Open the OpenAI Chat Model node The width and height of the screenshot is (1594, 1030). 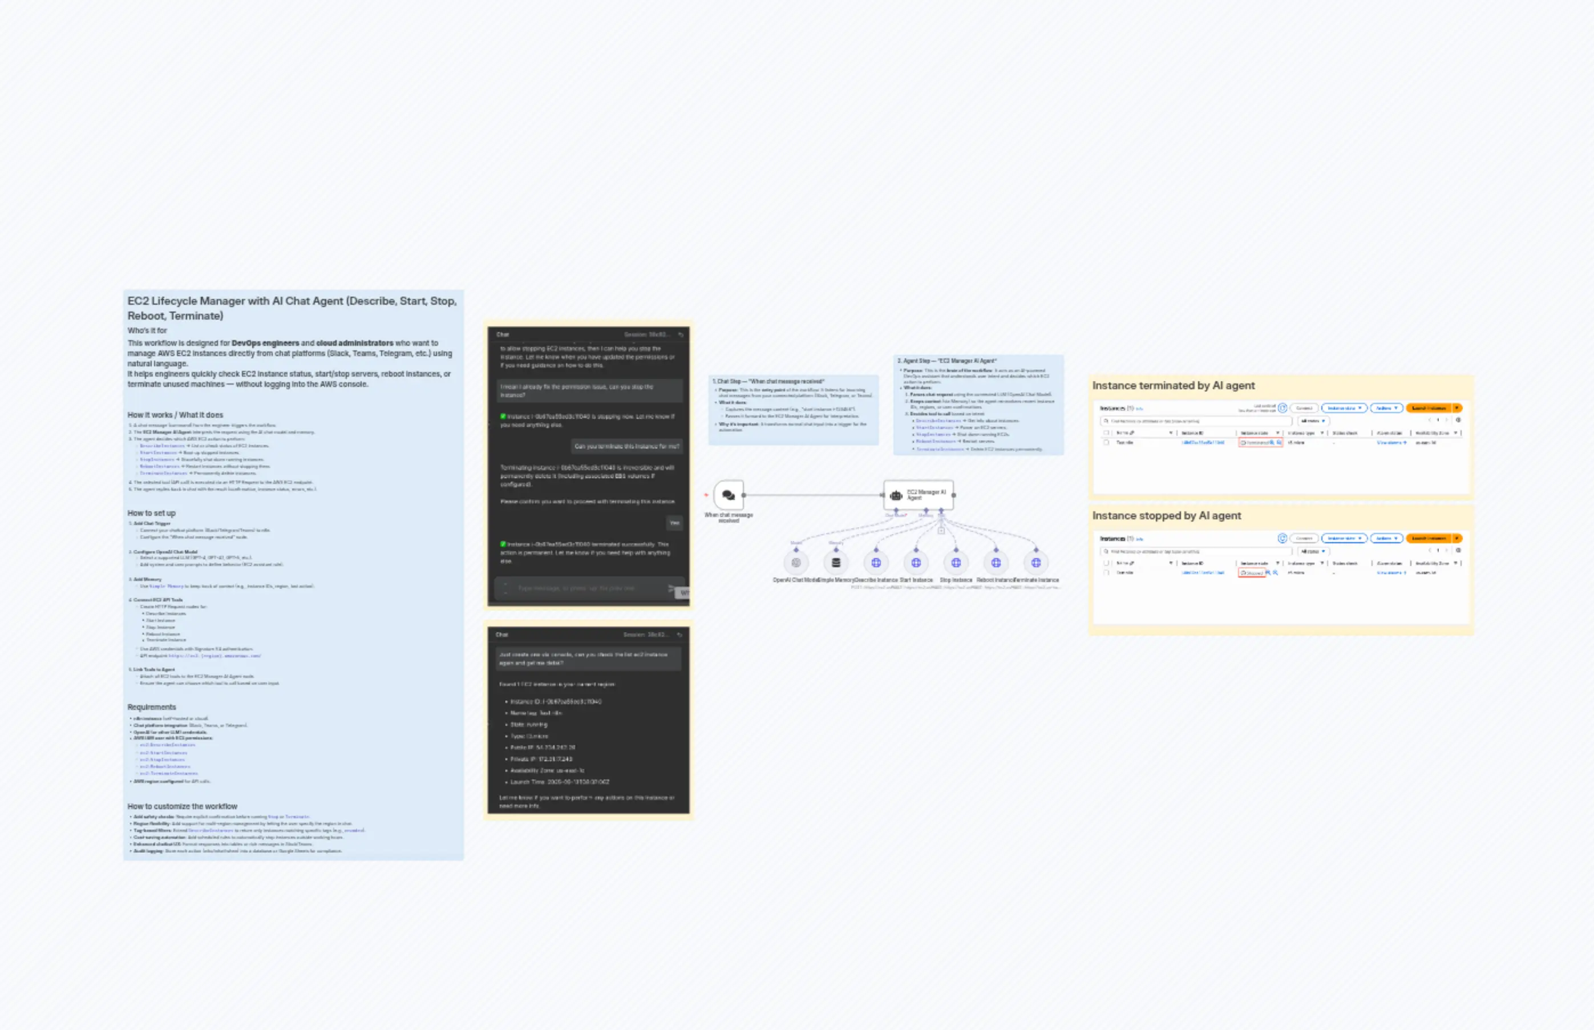pos(796,563)
